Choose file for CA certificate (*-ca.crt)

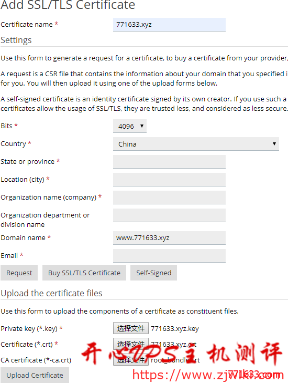(131, 360)
